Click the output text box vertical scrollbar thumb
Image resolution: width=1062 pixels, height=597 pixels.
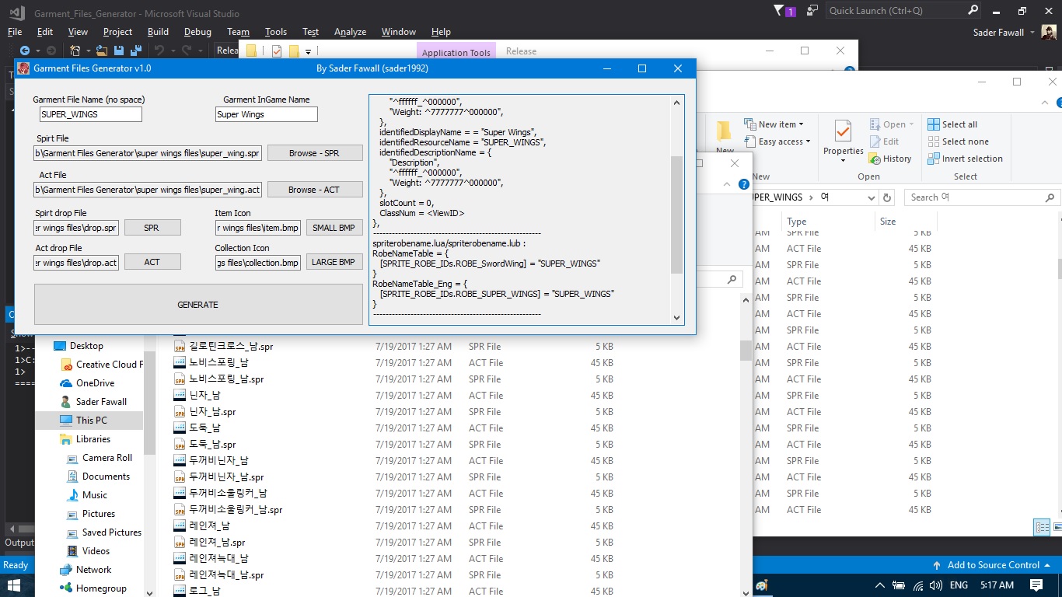676,215
